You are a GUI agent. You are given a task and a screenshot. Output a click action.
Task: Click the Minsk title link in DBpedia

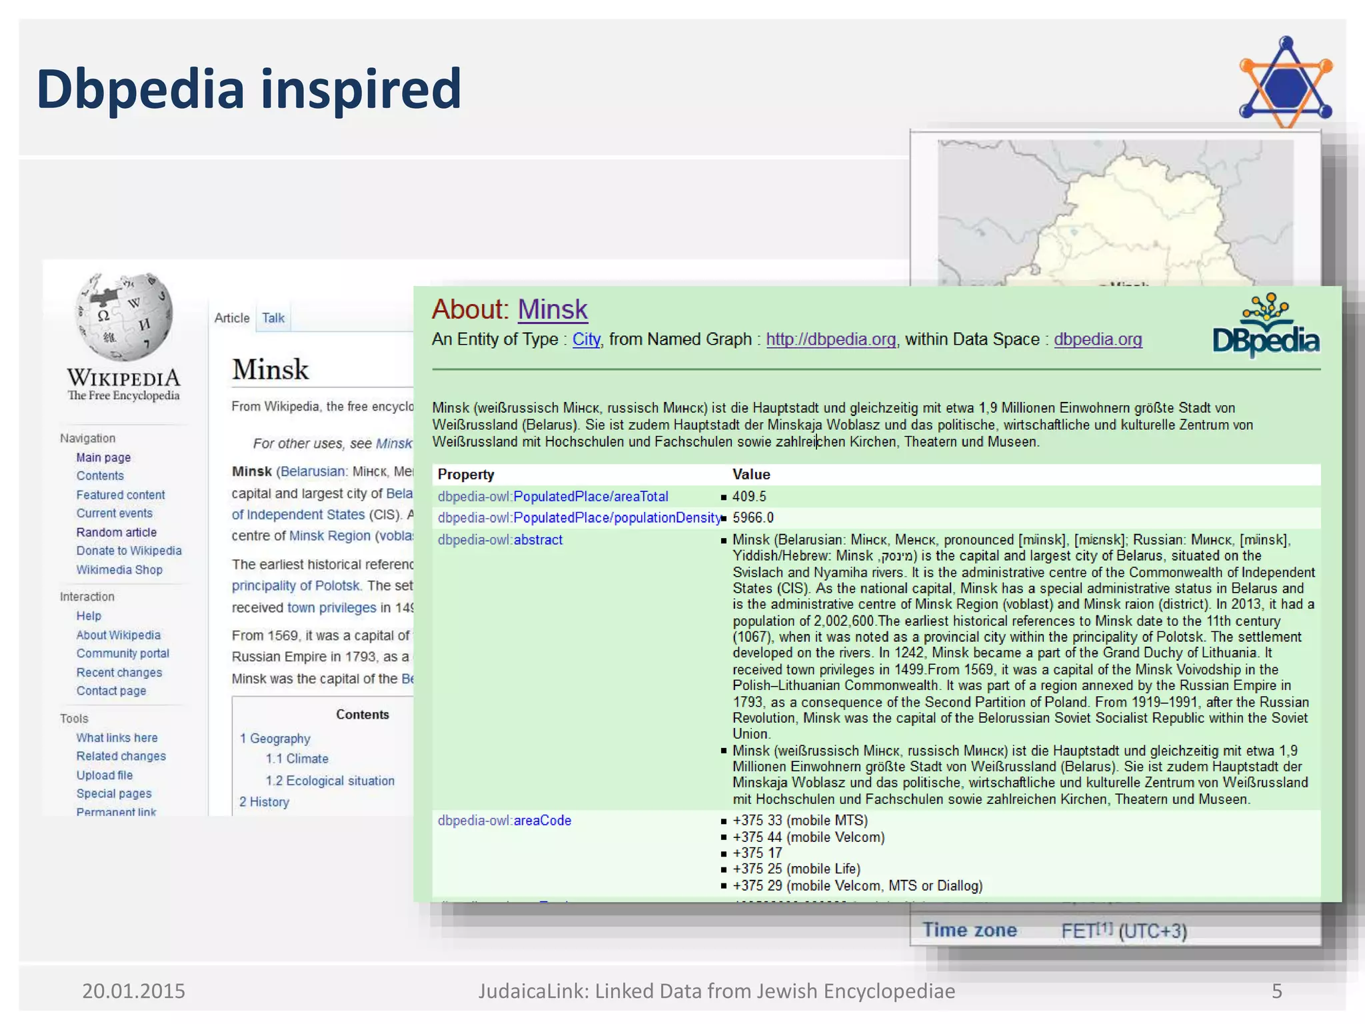tap(553, 309)
